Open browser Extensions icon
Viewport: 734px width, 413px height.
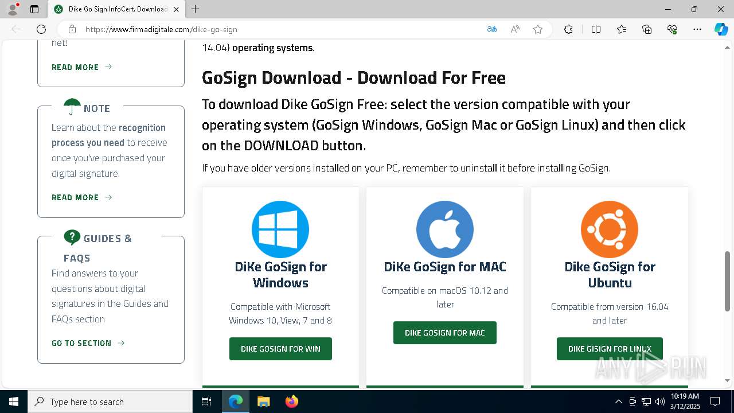tap(568, 29)
